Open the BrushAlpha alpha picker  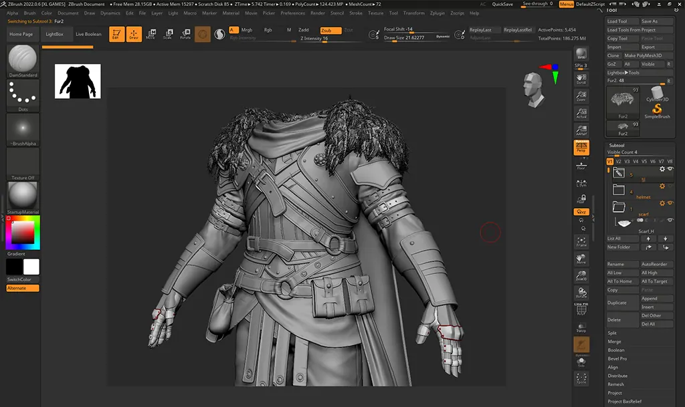(23, 130)
